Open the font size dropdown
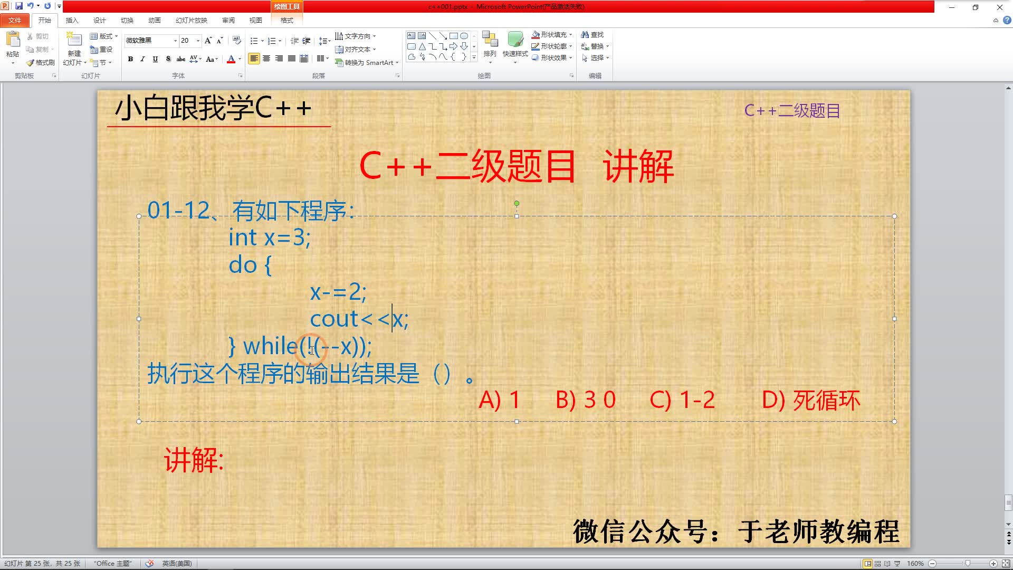The height and width of the screenshot is (570, 1013). tap(198, 41)
